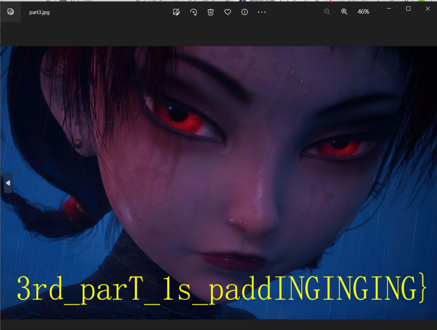The image size is (437, 330).
Task: Minimize the Photos window
Action: click(x=389, y=9)
